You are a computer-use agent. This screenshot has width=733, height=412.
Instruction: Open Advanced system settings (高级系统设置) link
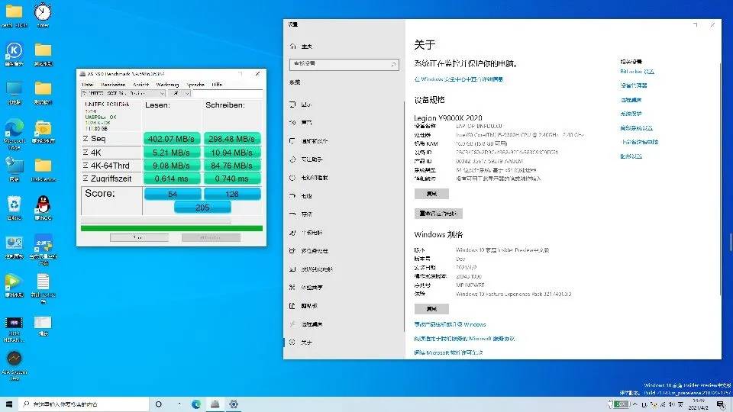tap(636, 128)
